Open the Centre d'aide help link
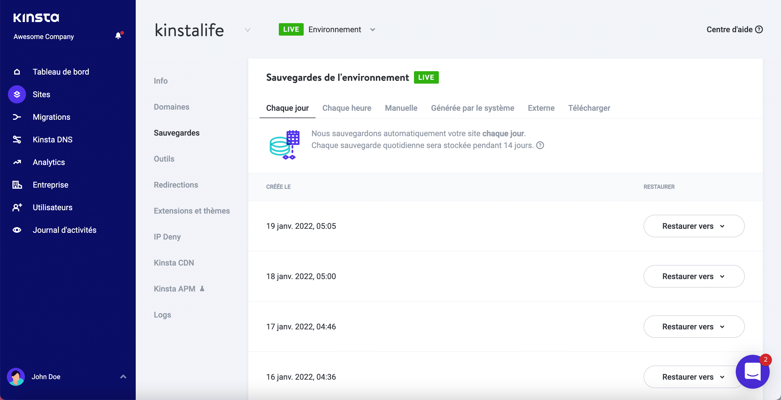 click(x=734, y=29)
